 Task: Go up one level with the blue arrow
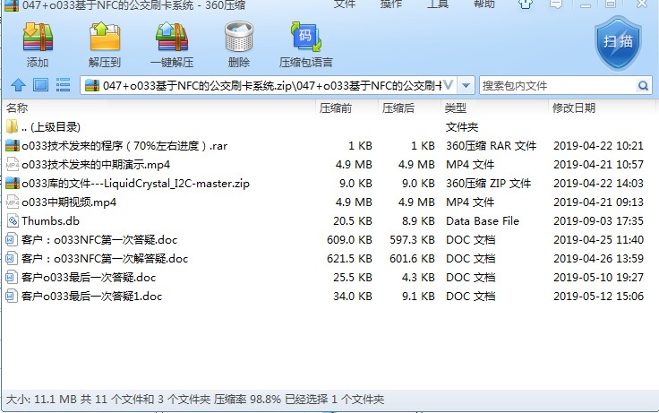18,85
